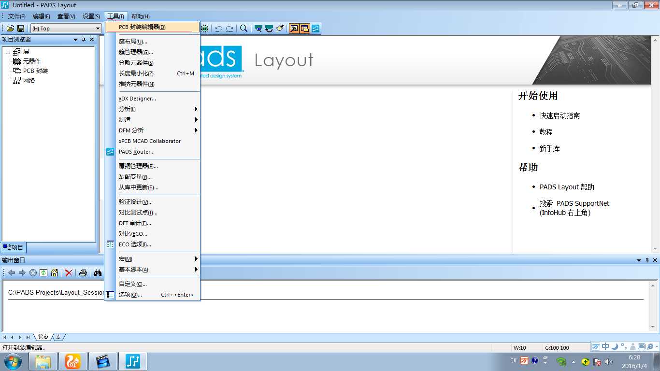Click the Back arrow in output toolbar
The width and height of the screenshot is (660, 371).
(12, 272)
